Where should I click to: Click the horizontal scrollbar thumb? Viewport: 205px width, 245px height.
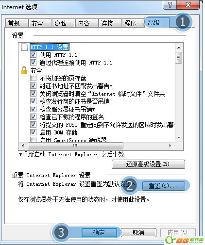pos(75,146)
